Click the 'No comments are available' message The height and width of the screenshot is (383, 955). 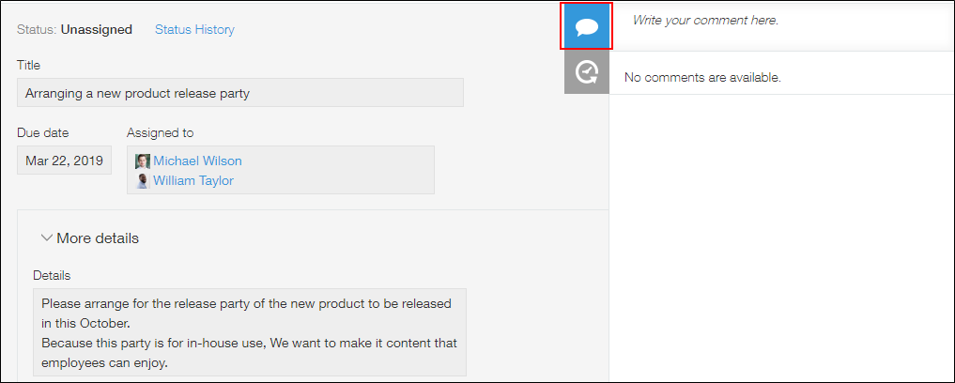pos(702,77)
